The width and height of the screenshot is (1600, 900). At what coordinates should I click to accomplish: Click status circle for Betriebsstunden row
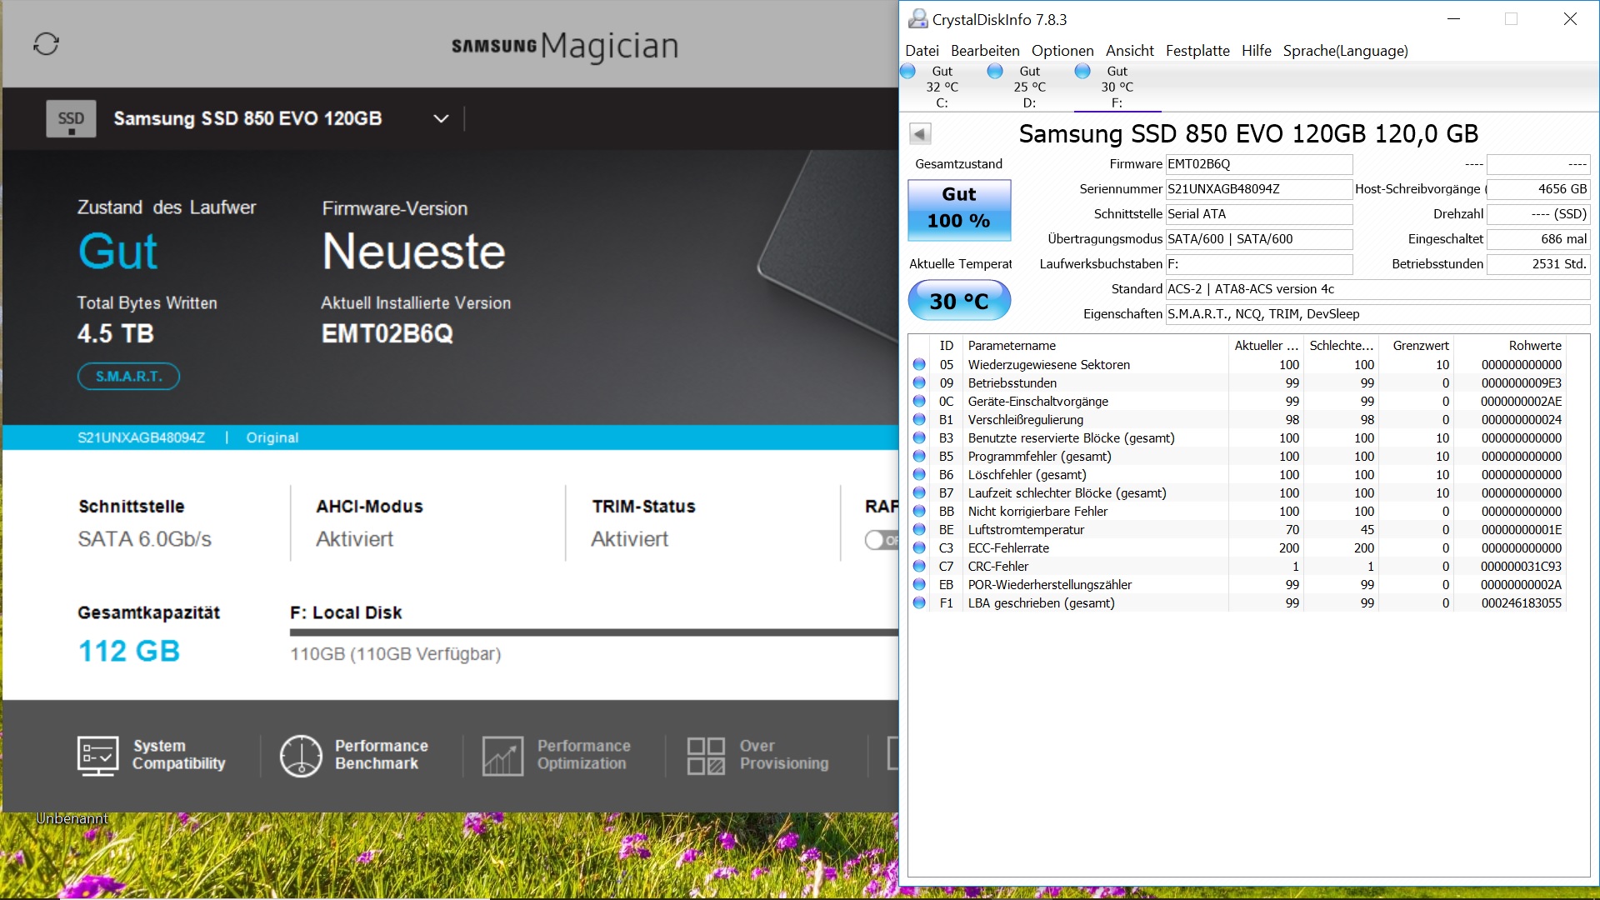[x=919, y=382]
